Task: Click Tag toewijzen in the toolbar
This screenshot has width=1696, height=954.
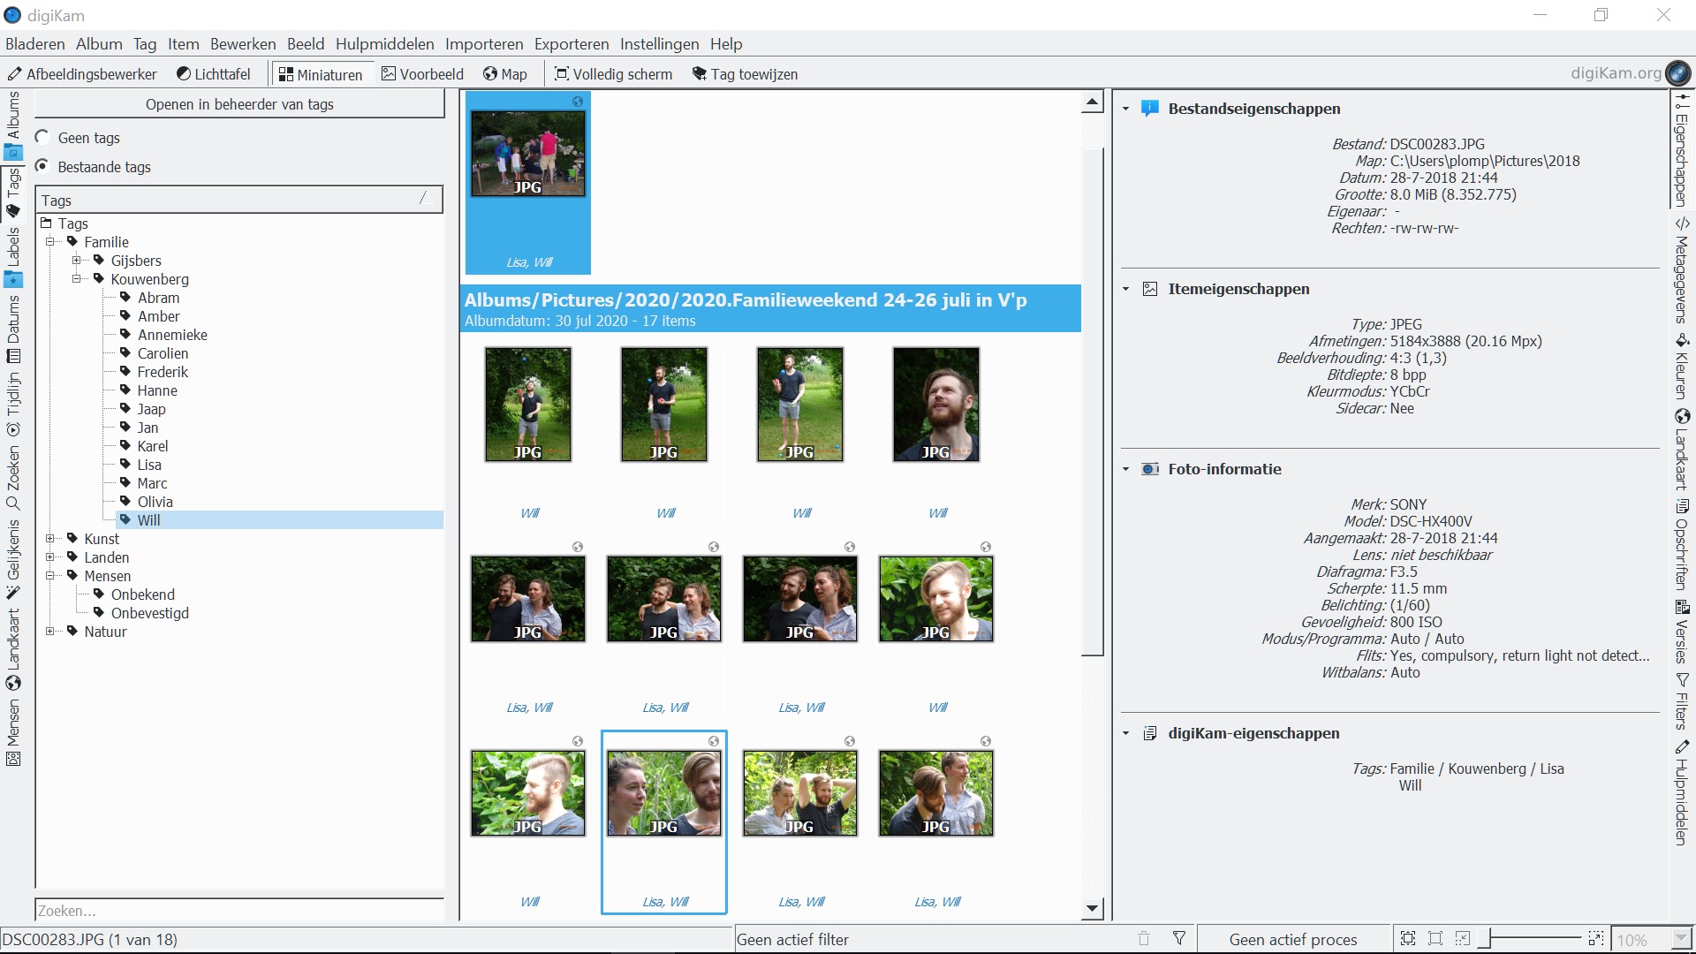Action: tap(744, 74)
